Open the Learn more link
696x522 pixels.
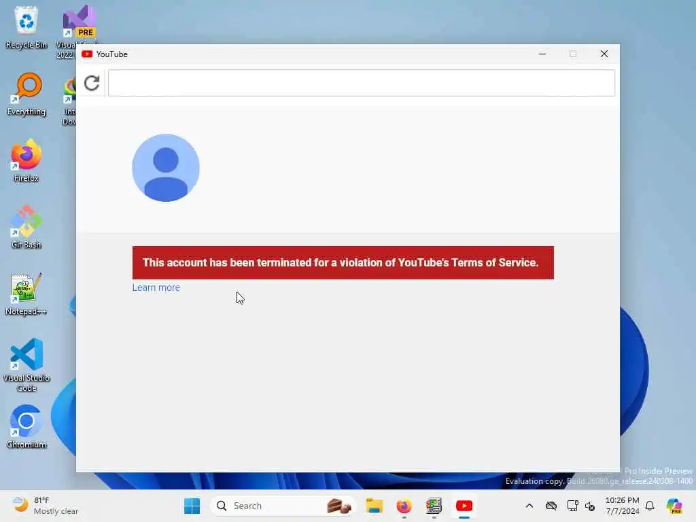pos(156,288)
